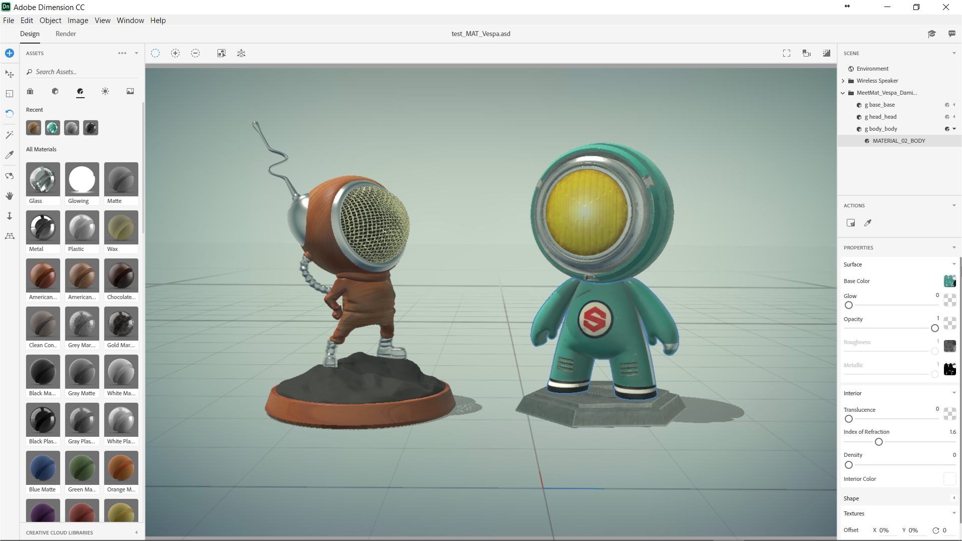This screenshot has width=962, height=541.
Task: Click the fit canvas fullscreen icon
Action: [787, 53]
